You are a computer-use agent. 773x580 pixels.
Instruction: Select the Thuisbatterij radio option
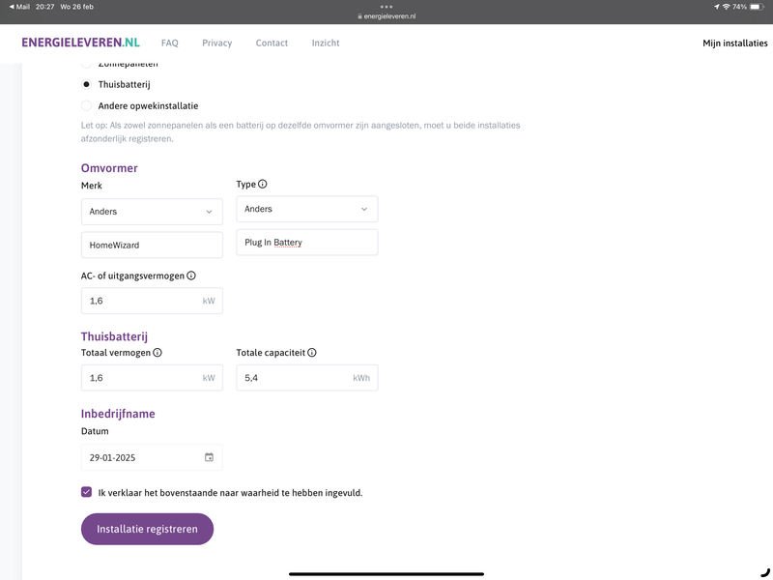[87, 85]
